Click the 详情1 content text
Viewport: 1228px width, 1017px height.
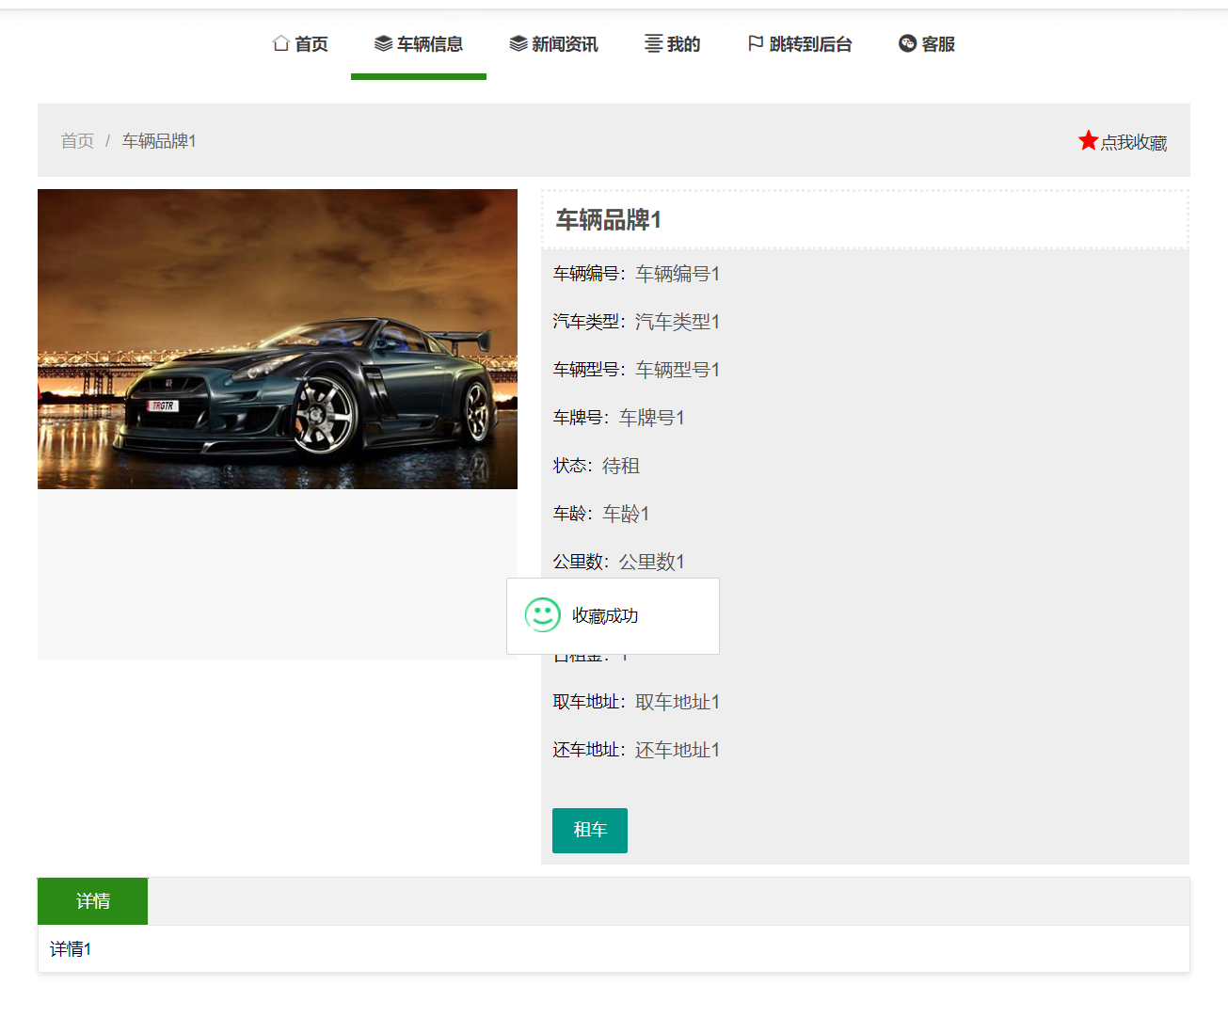pos(71,949)
